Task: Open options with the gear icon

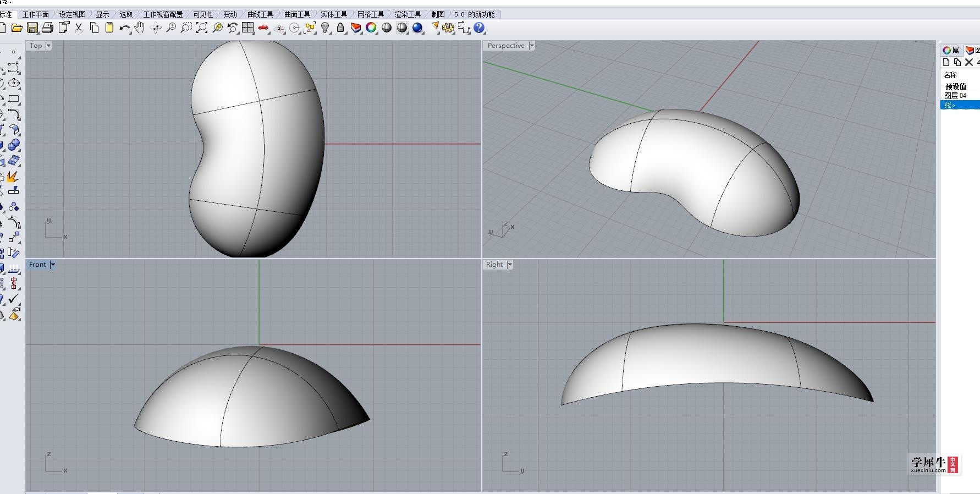Action: tap(448, 28)
